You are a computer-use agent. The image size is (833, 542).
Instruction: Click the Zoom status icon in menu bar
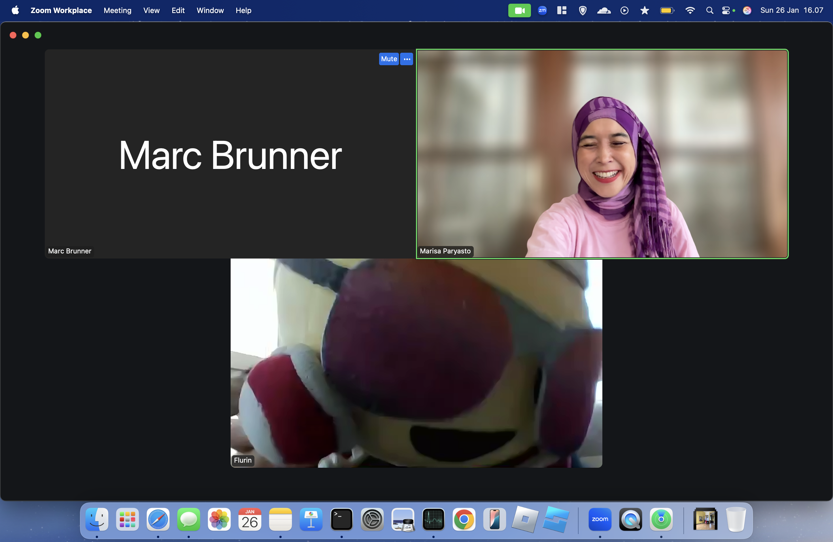click(x=542, y=10)
